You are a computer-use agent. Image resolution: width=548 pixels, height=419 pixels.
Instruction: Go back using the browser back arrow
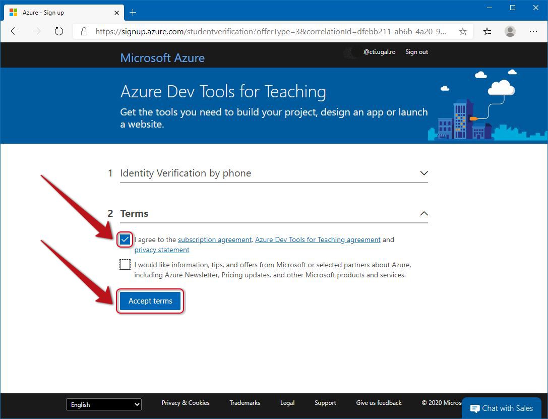[15, 31]
